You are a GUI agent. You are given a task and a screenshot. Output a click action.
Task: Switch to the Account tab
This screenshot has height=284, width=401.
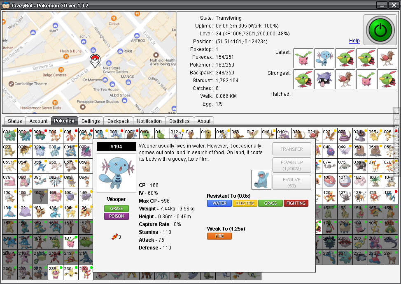(x=38, y=121)
